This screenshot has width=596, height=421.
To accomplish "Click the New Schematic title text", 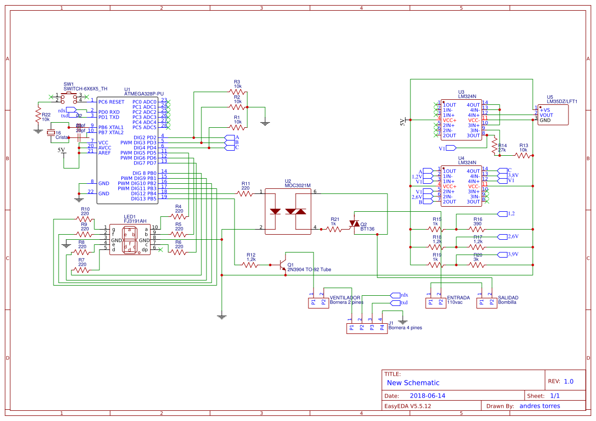I will pyautogui.click(x=414, y=382).
